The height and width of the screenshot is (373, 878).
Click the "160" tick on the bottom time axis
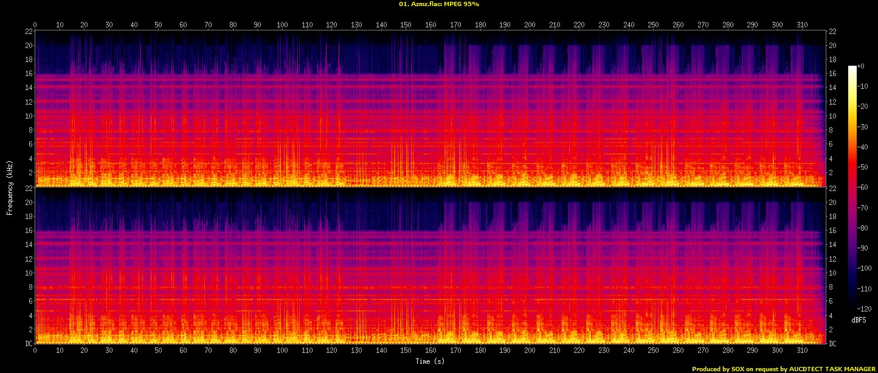430,350
